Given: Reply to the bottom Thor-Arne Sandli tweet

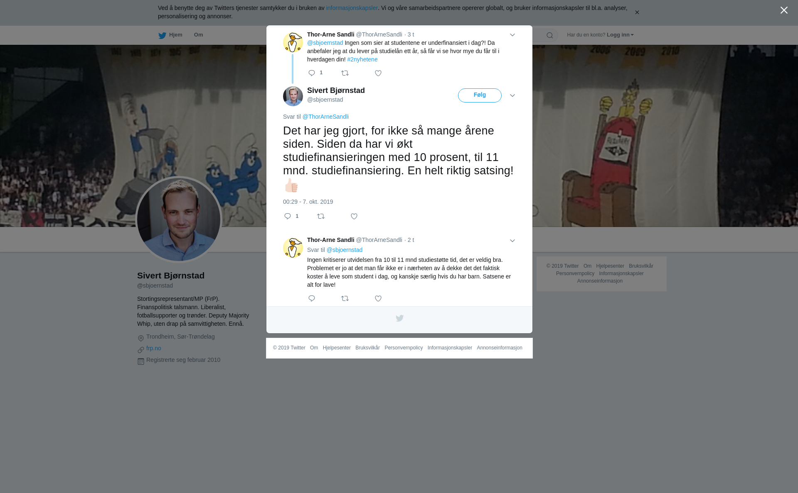Looking at the screenshot, I should tap(312, 298).
